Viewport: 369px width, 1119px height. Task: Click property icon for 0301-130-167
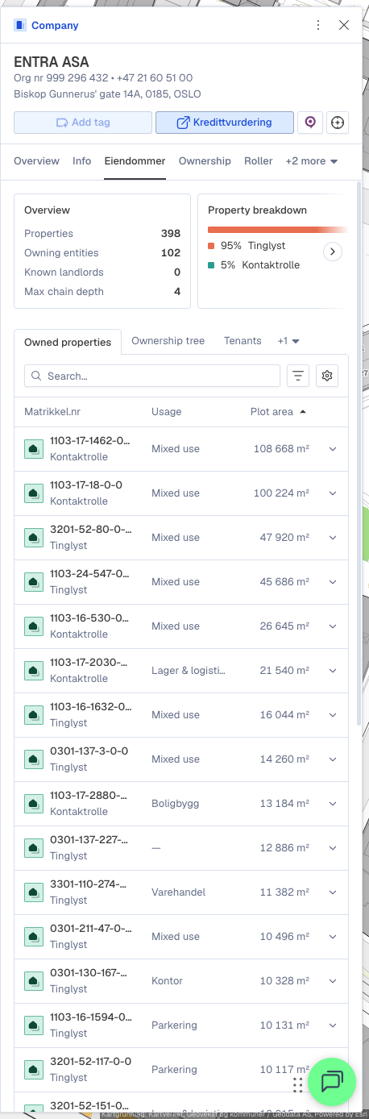tap(34, 981)
